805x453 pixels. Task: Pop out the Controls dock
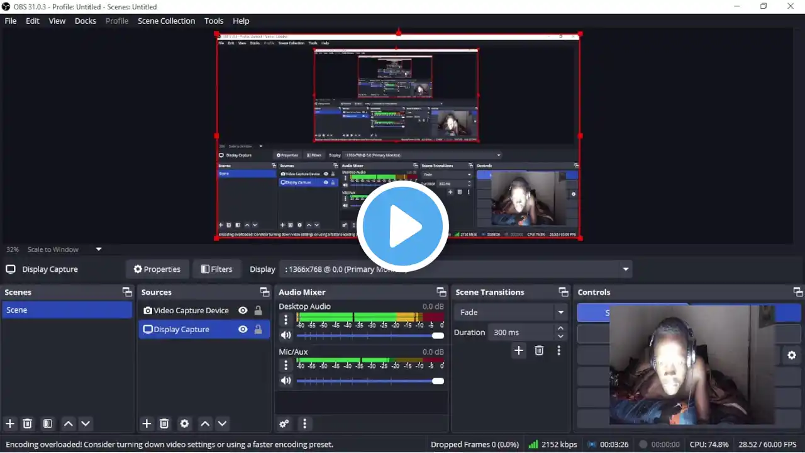(798, 292)
